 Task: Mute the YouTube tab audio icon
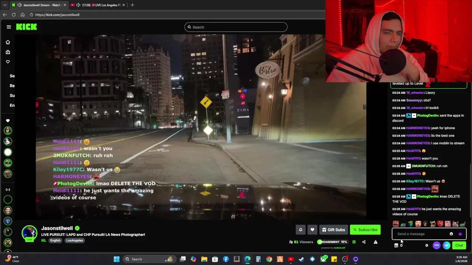[78, 5]
